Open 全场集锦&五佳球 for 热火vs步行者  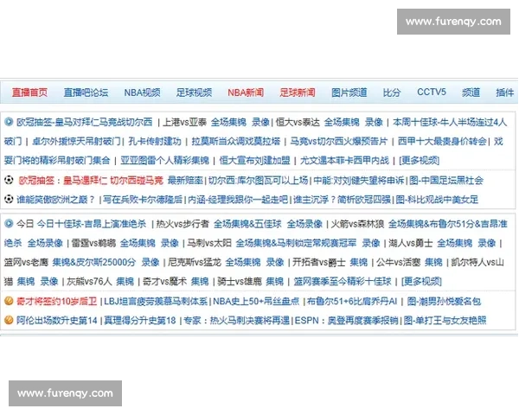pyautogui.click(x=247, y=224)
